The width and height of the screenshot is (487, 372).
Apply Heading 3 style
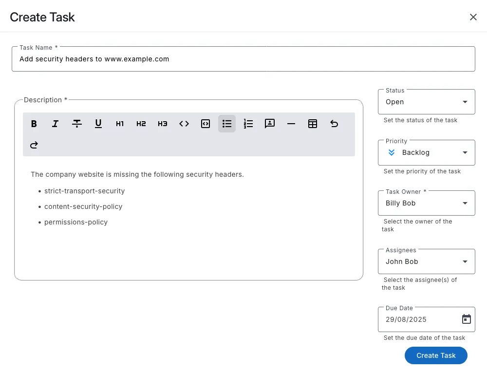(x=163, y=124)
